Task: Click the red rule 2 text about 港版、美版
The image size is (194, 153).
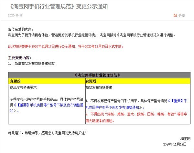Action: [136, 117]
